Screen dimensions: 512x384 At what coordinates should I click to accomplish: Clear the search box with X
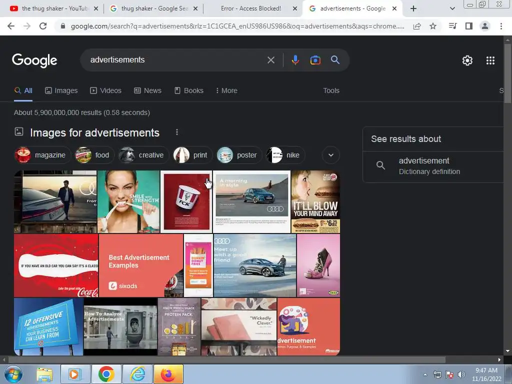271,60
